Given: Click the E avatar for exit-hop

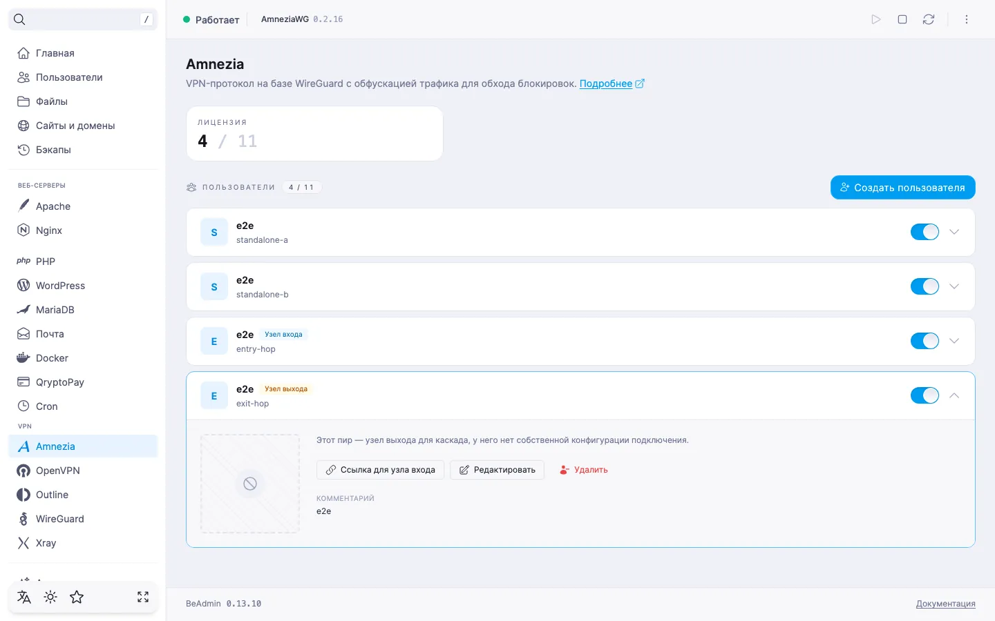Looking at the screenshot, I should [214, 396].
